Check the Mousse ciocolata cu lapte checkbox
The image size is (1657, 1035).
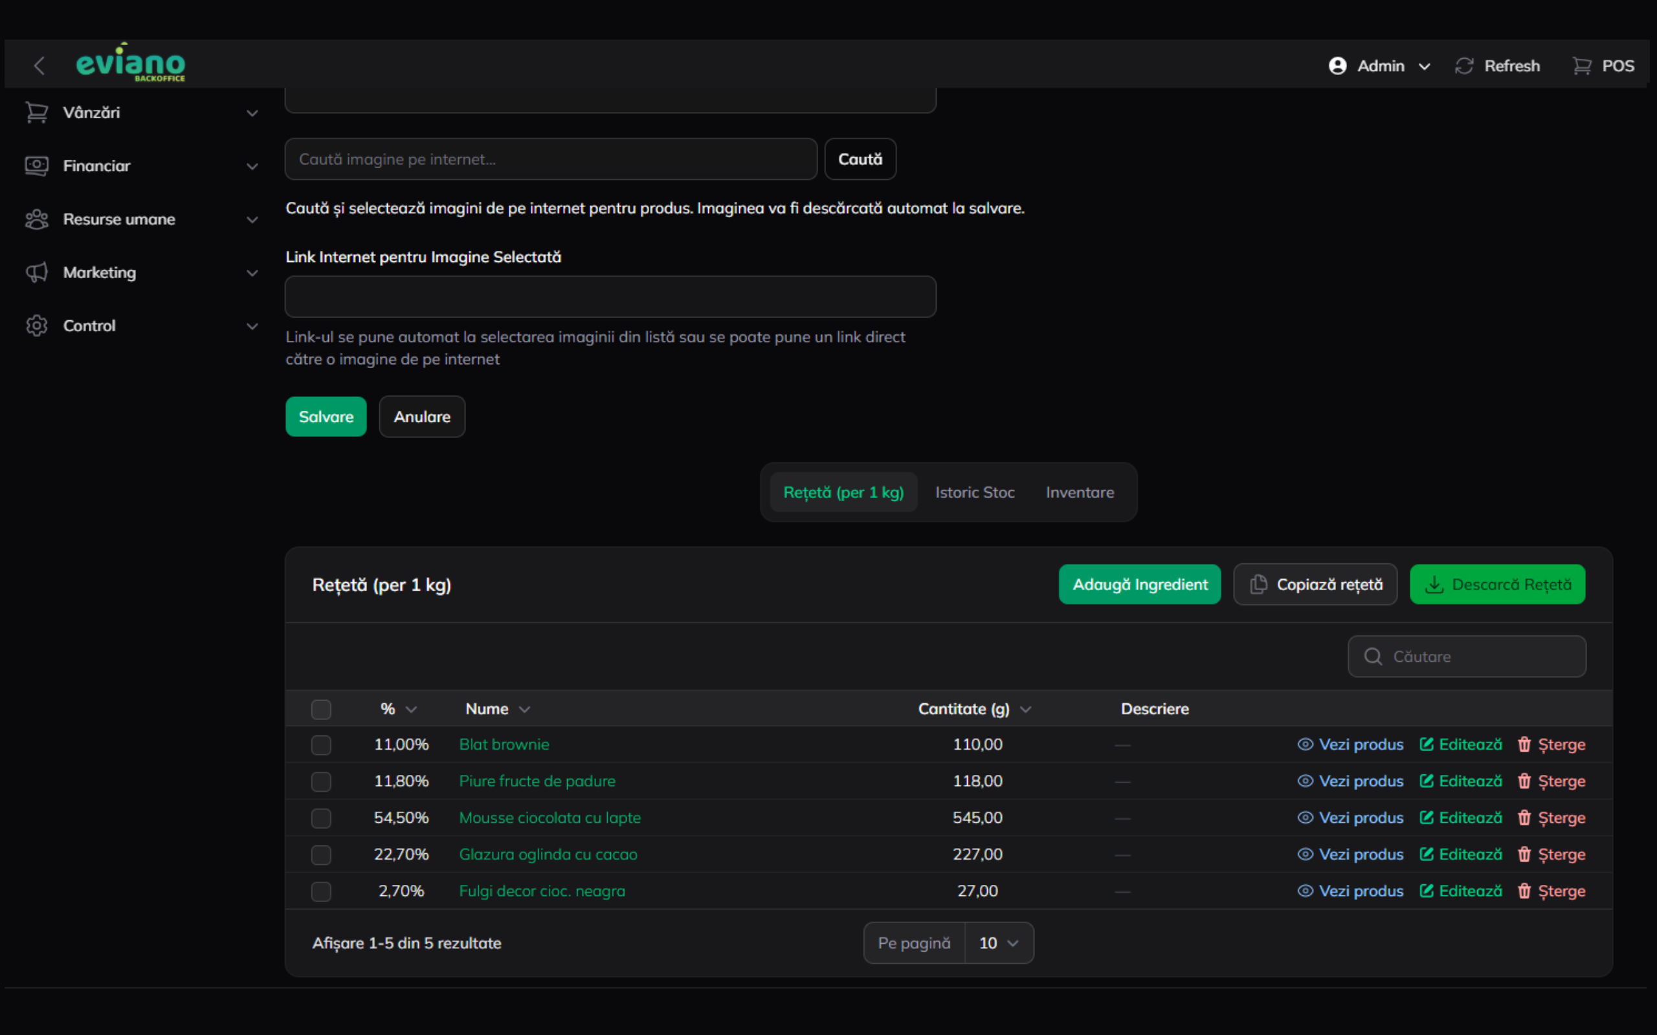point(321,818)
